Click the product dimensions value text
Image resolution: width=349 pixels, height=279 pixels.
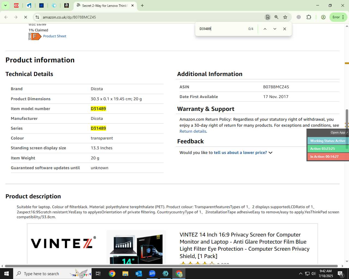pyautogui.click(x=116, y=99)
